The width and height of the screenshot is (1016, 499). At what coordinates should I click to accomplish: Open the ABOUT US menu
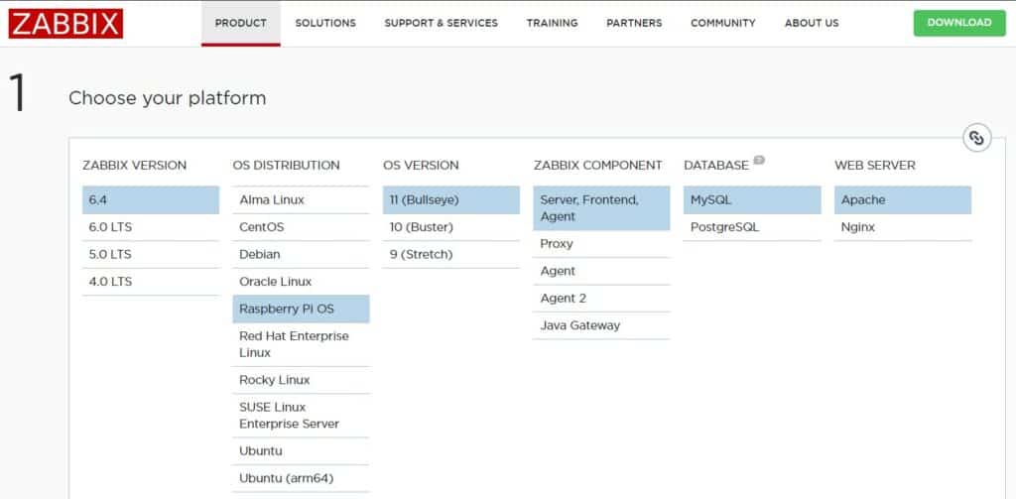[812, 24]
